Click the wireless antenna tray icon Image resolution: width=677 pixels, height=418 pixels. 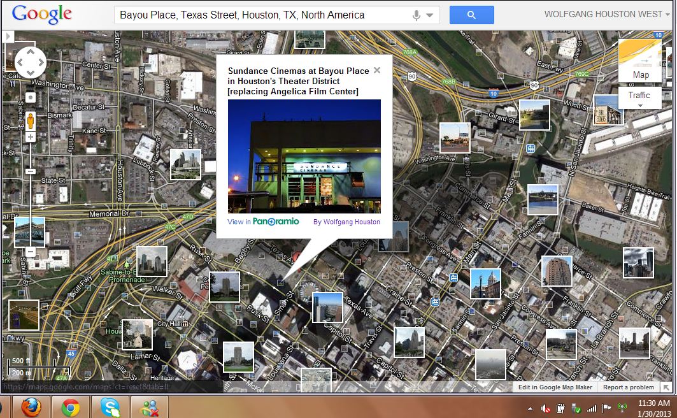click(622, 408)
